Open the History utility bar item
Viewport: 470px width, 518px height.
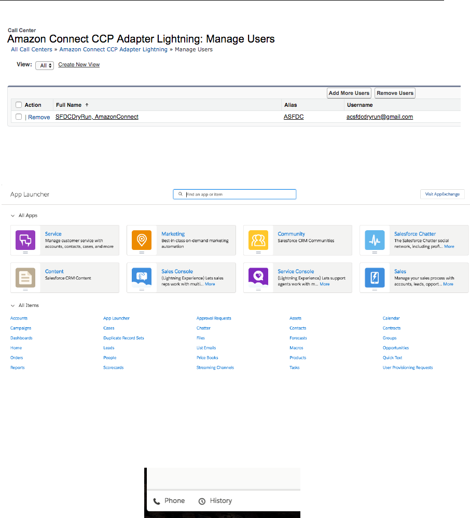215,501
